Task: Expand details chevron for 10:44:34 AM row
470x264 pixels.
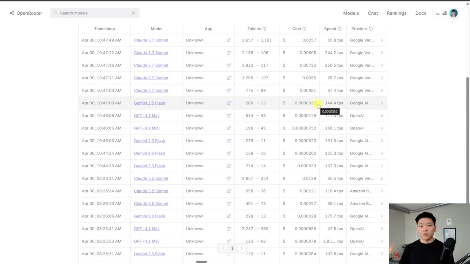Action: 382,153
